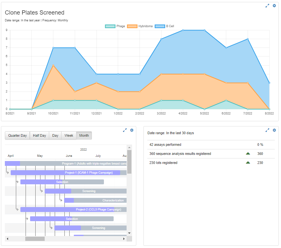Switch the Gantt view to Week

point(69,135)
